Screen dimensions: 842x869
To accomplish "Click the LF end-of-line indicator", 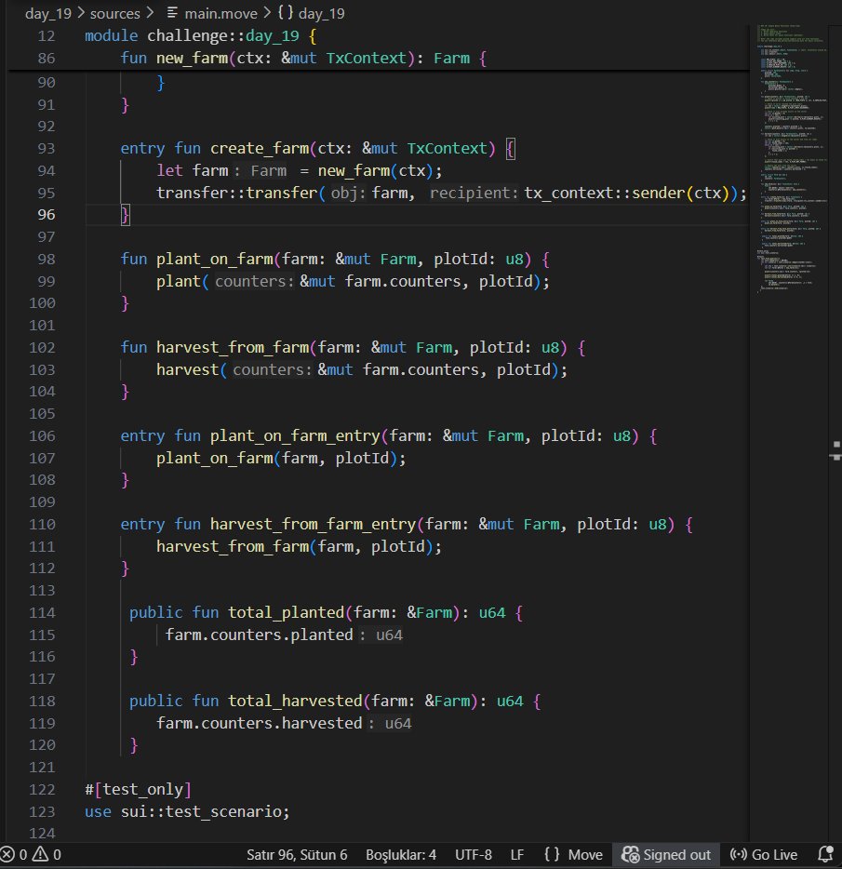I will click(516, 854).
